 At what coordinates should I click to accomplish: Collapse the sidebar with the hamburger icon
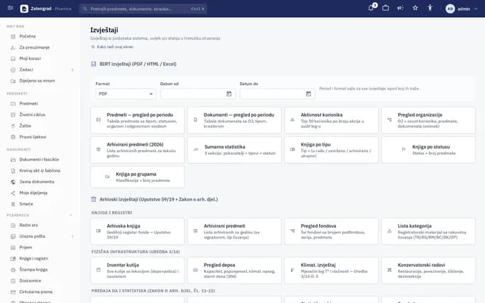pos(10,8)
